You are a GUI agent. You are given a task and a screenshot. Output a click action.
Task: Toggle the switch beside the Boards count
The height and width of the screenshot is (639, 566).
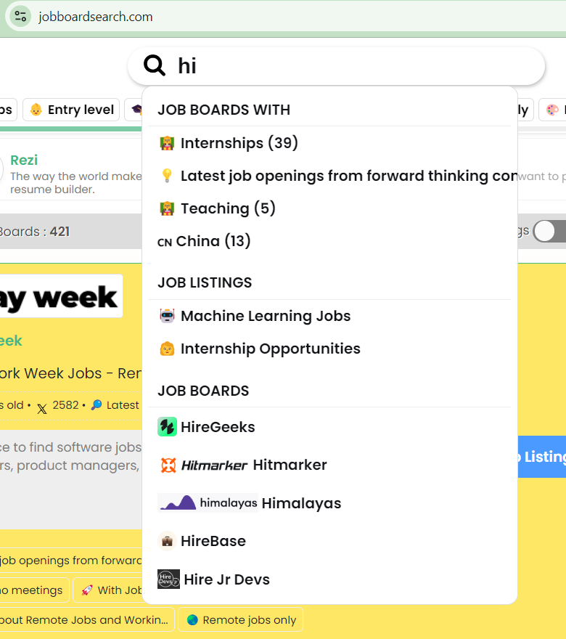[x=550, y=232]
